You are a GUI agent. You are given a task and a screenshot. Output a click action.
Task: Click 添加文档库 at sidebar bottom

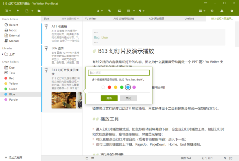14,157
